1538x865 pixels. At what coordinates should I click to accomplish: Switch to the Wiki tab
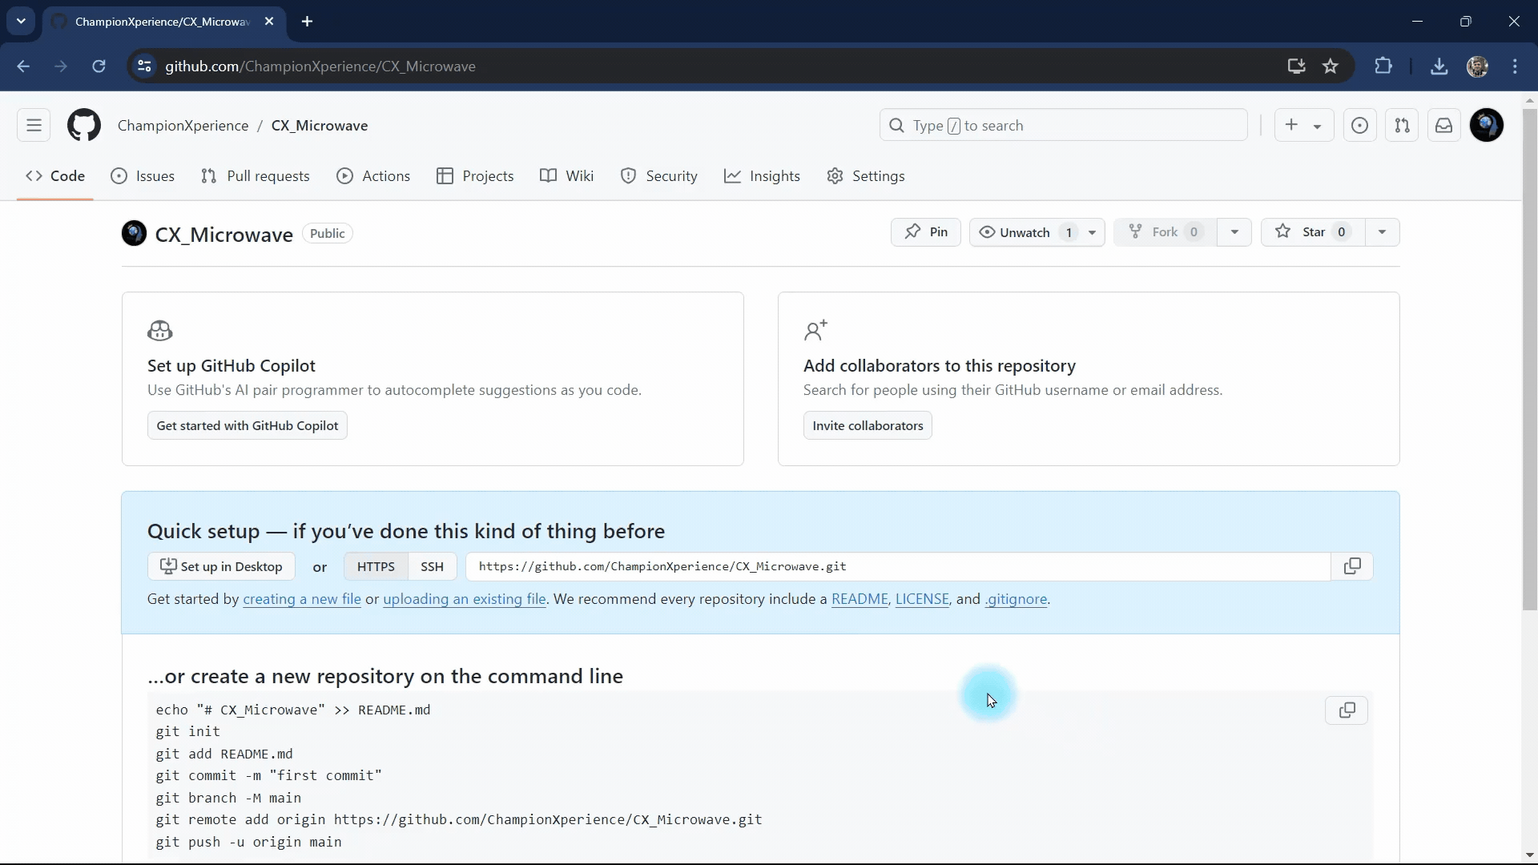pos(566,176)
